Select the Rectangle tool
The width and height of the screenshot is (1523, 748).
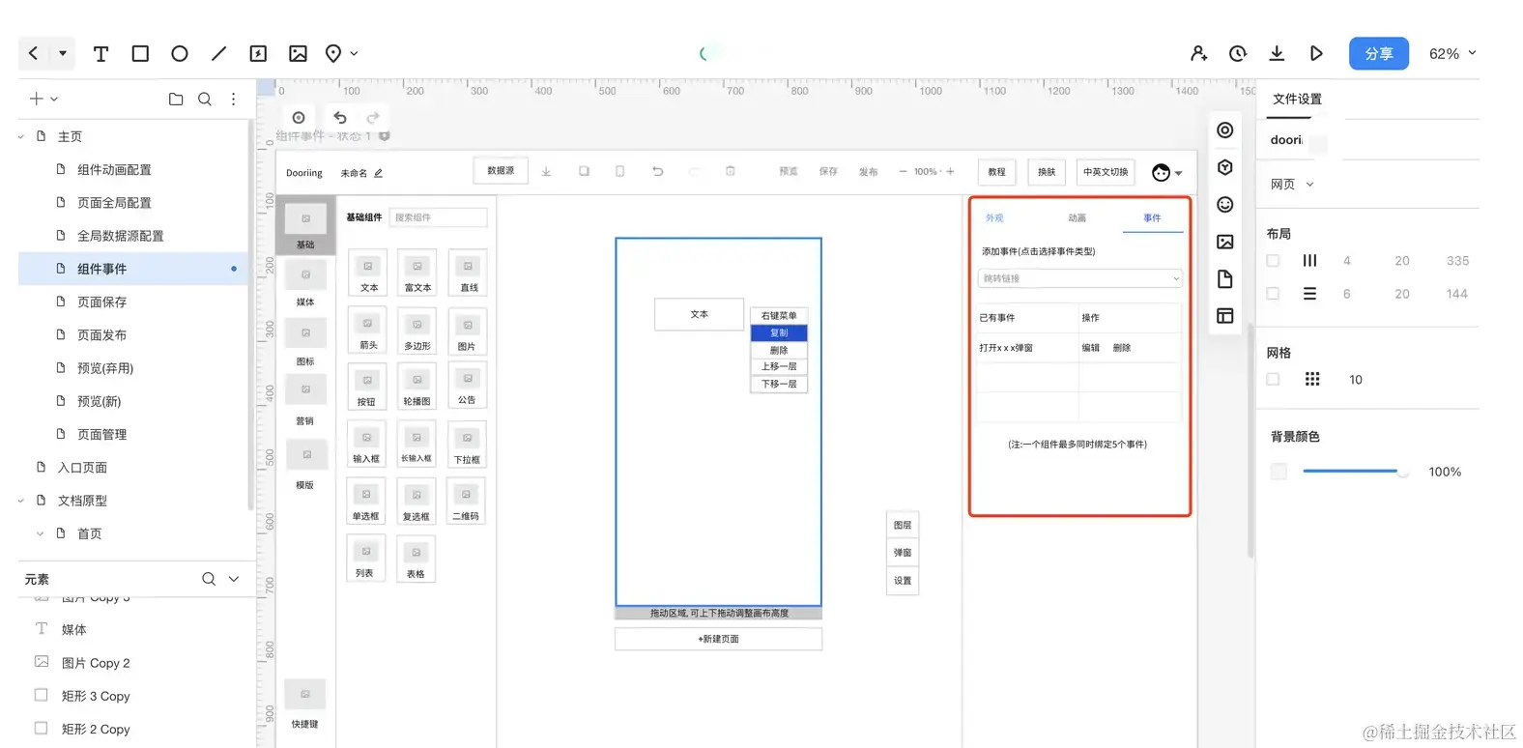click(x=140, y=54)
